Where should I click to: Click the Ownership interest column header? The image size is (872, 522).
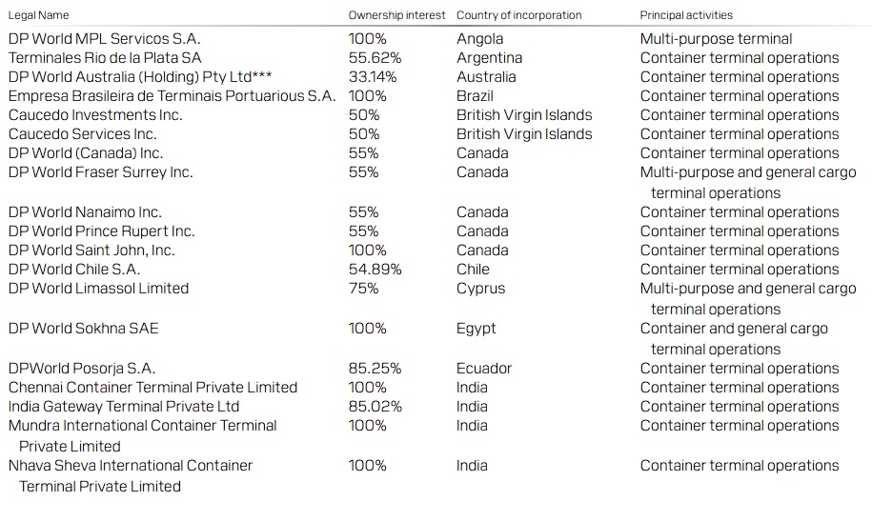(396, 15)
